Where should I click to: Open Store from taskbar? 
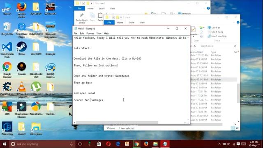tap(99, 144)
